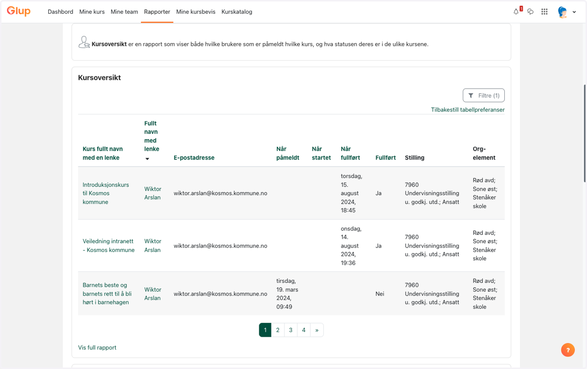Sort by Når påmeldt column
587x369 pixels.
tap(288, 153)
